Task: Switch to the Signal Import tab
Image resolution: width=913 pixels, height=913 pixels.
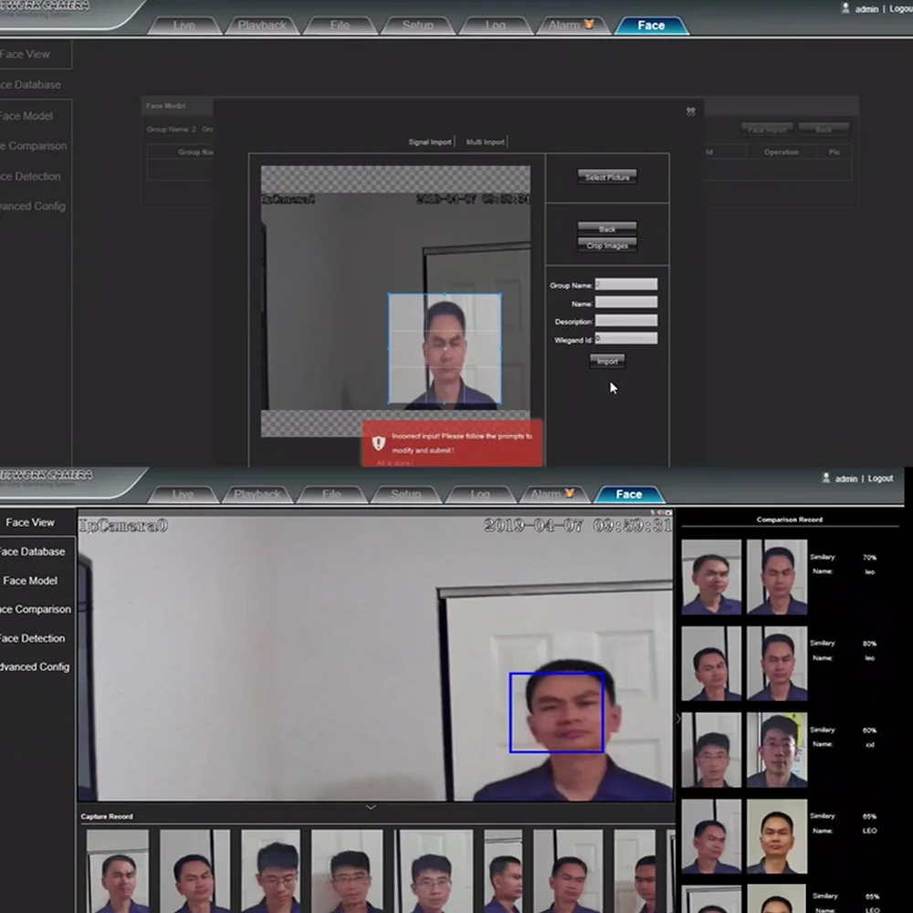Action: click(x=430, y=142)
